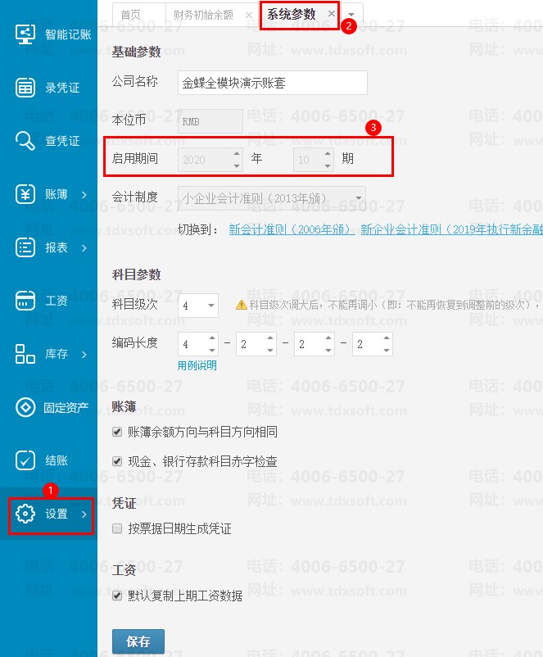Uncheck 现金、银行存款科目赤字检查 option

pos(117,462)
